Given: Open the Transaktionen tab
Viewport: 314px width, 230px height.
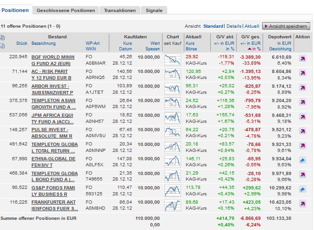Looking at the screenshot, I should (x=120, y=11).
